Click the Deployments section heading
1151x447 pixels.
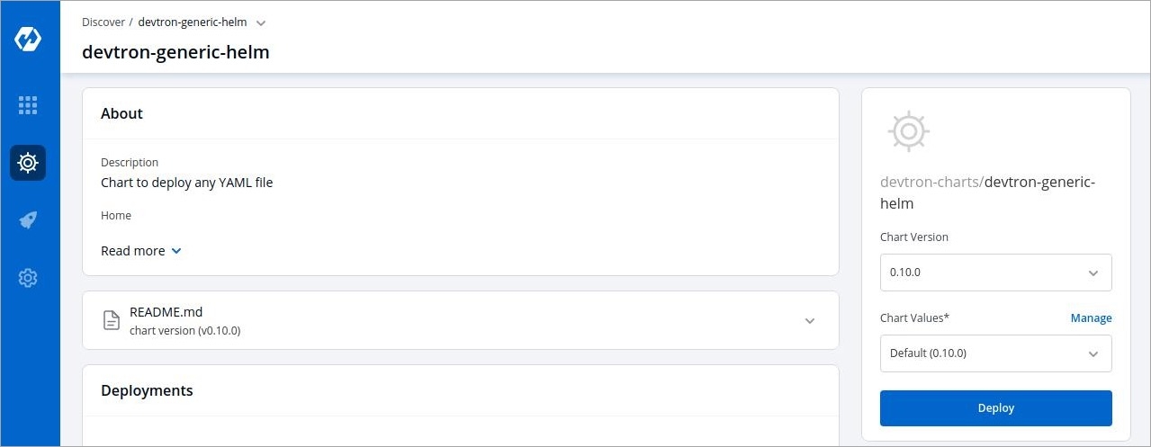click(x=147, y=390)
